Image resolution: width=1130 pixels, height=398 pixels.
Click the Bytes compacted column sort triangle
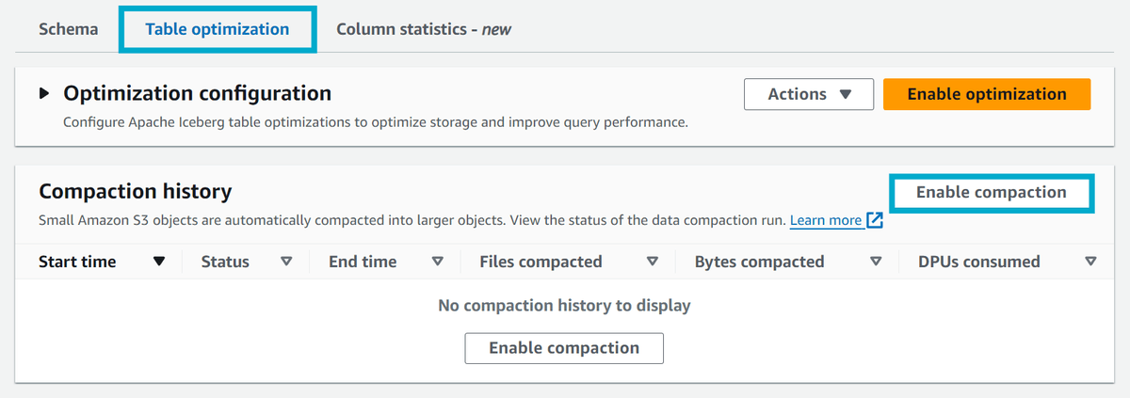[876, 262]
